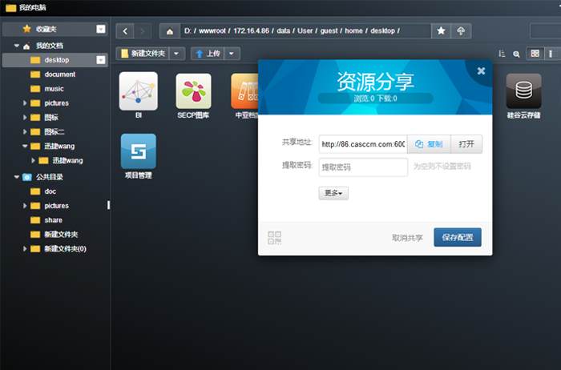561x370 pixels.
Task: Click the QR code icon in dialog
Action: (275, 237)
